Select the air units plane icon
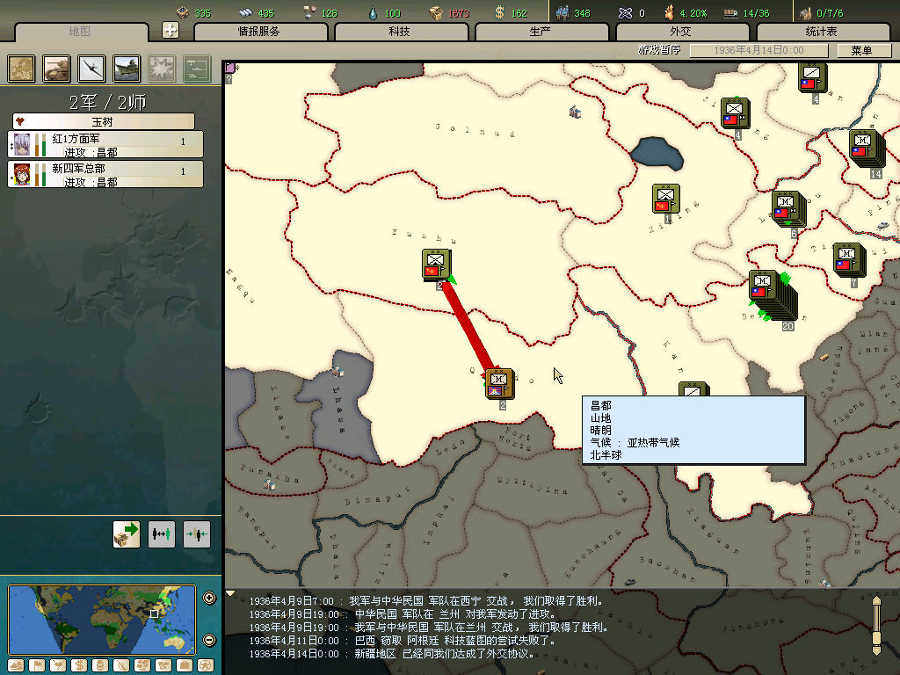Image resolution: width=900 pixels, height=675 pixels. [x=91, y=69]
